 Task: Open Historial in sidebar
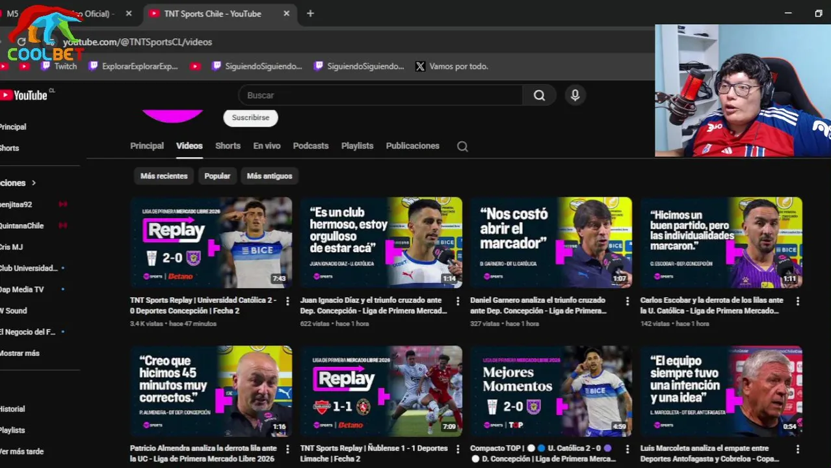12,409
